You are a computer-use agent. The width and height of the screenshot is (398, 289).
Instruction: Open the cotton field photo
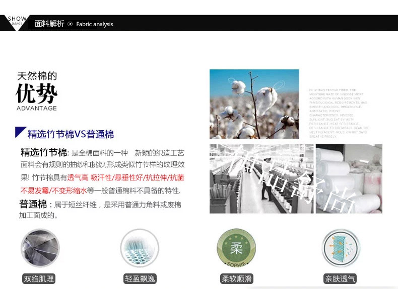point(254,104)
